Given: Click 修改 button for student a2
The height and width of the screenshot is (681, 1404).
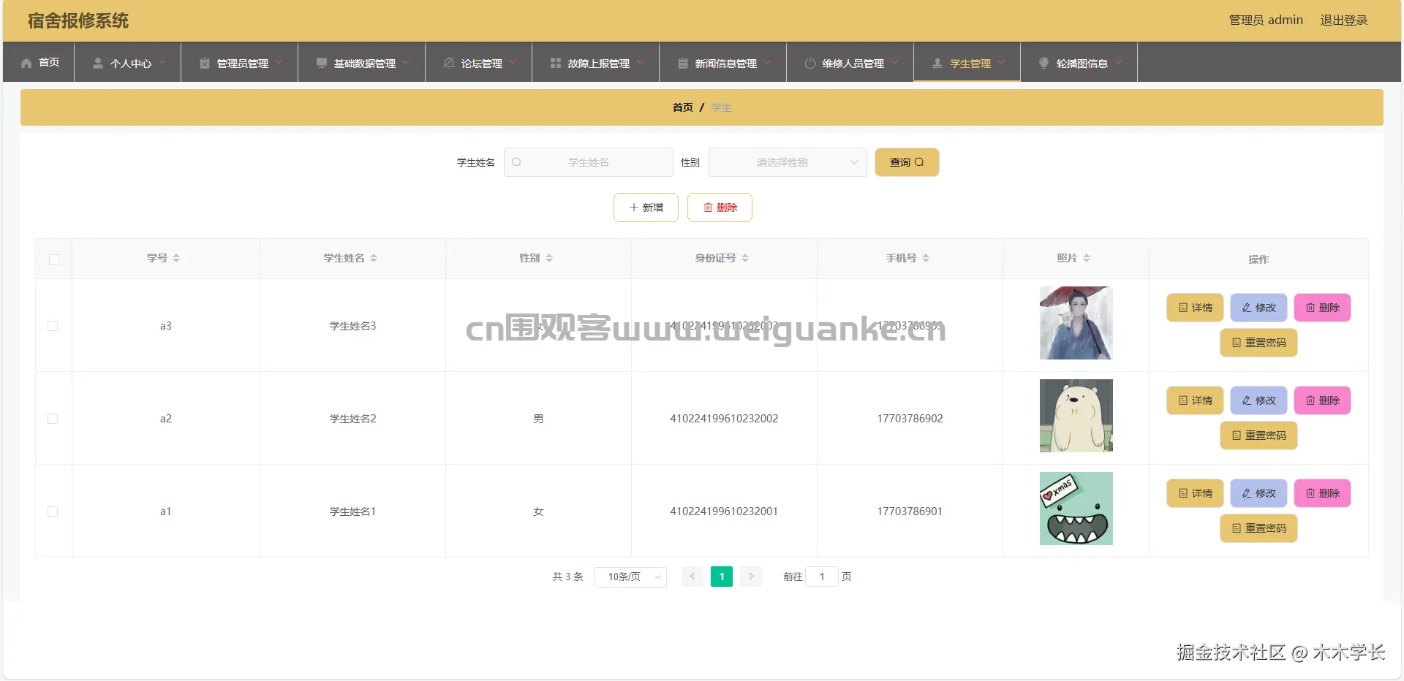Looking at the screenshot, I should point(1258,400).
